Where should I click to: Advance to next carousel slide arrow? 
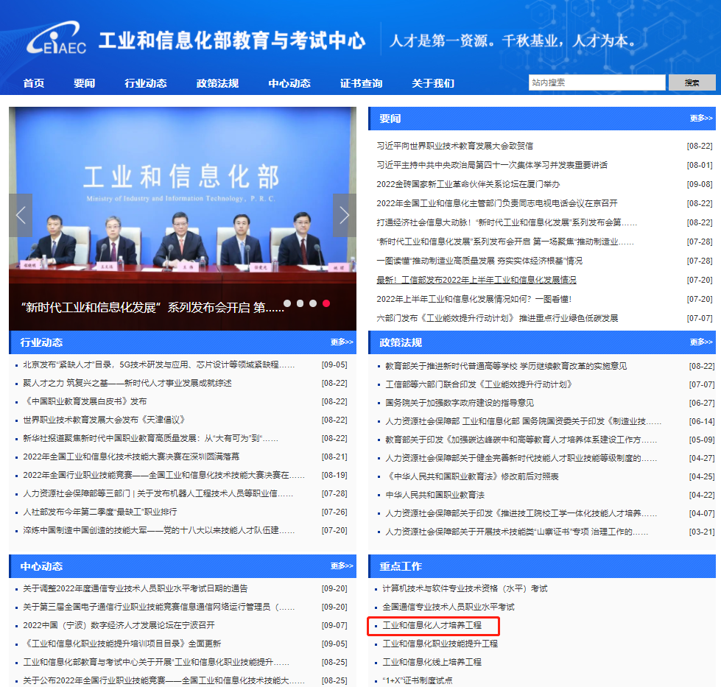[344, 216]
